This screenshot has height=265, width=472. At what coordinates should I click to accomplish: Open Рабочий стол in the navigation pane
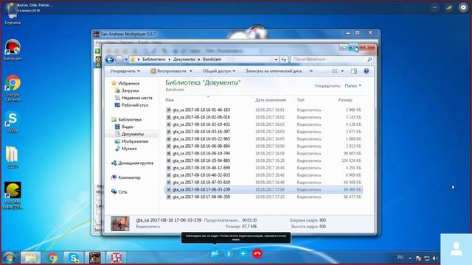tap(131, 105)
